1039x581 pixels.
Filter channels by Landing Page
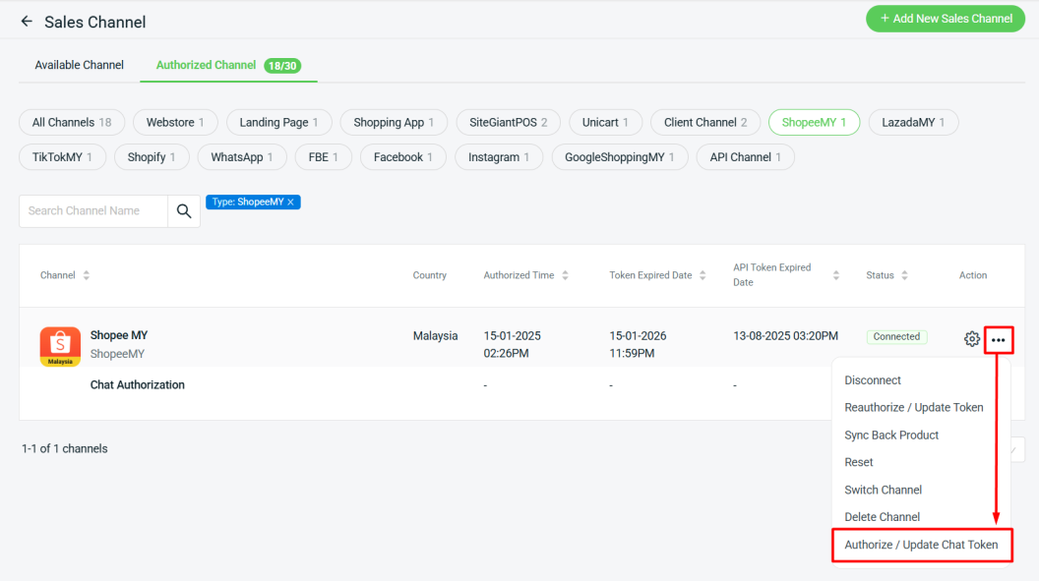pos(279,123)
